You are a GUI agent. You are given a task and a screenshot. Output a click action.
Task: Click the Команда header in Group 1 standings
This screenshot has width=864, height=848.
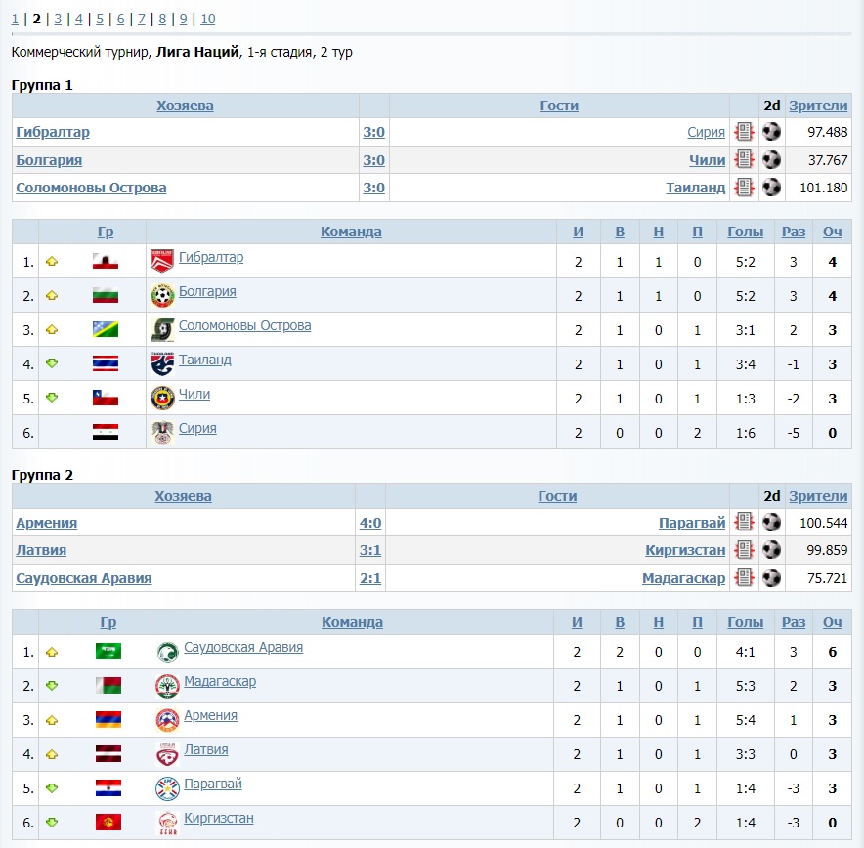pos(351,232)
